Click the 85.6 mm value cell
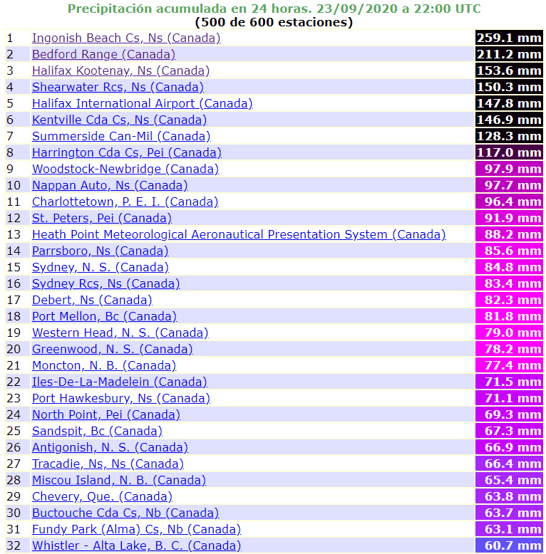The height and width of the screenshot is (554, 546). click(x=509, y=251)
